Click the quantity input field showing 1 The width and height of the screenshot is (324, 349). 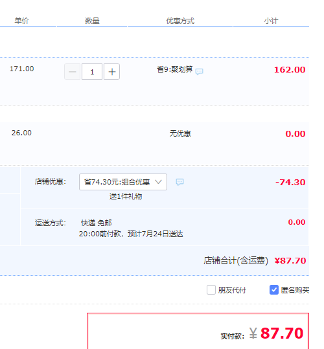92,72
